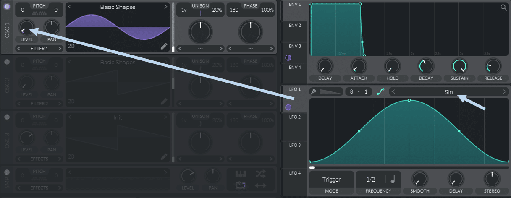511x198 pixels.
Task: Go to the next FILTER 1 routing
Action: pyautogui.click(x=60, y=49)
